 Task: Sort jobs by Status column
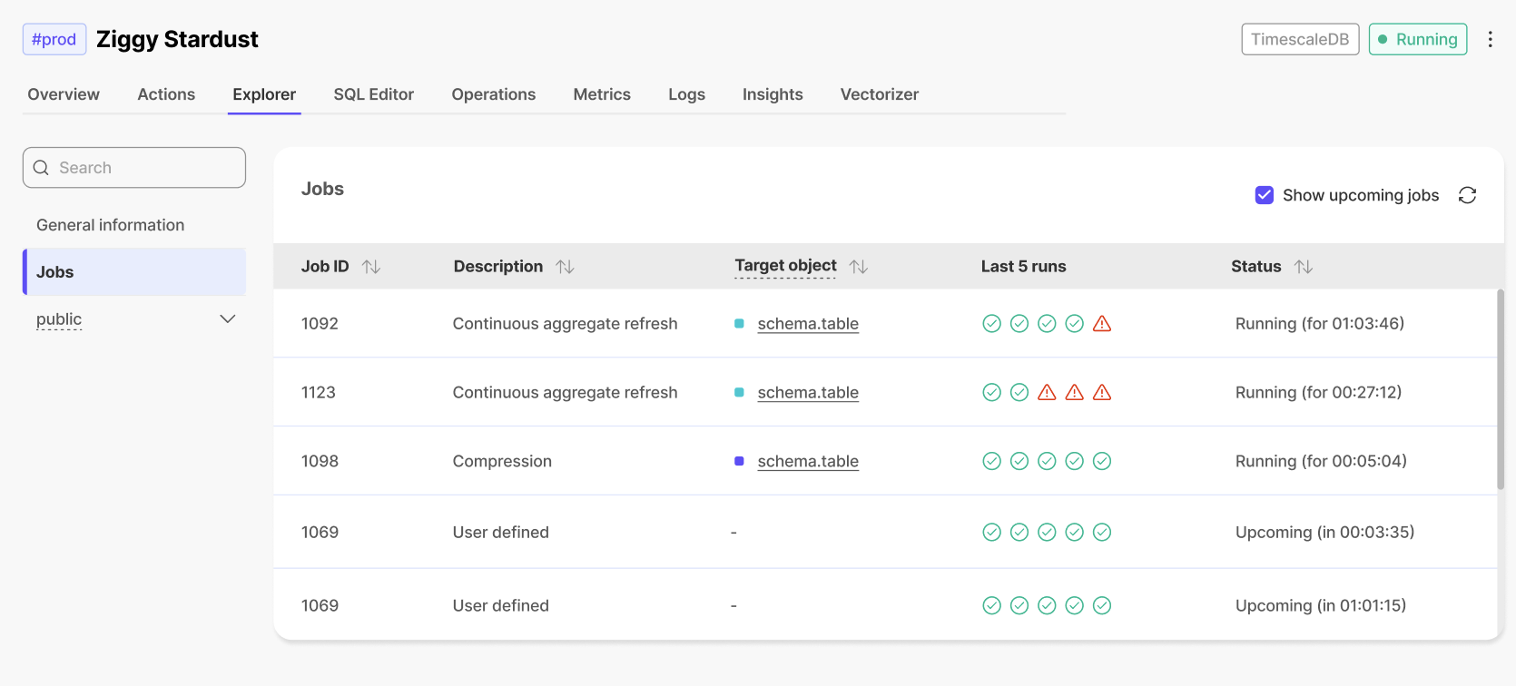click(1304, 267)
